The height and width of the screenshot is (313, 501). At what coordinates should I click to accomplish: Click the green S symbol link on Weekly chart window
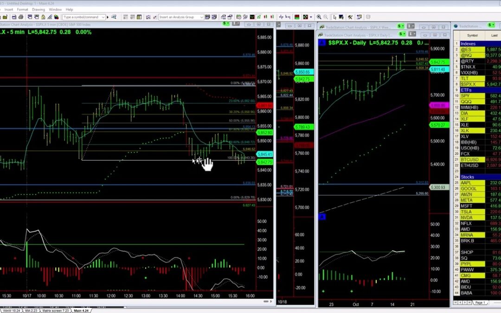[400, 26]
